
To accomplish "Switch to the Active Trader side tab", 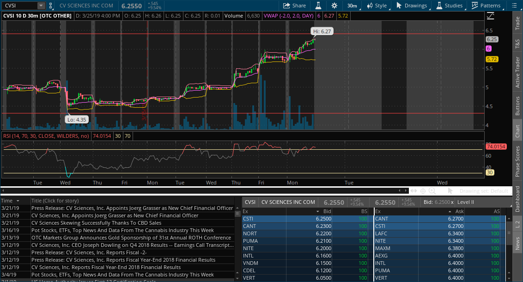I will coord(517,72).
